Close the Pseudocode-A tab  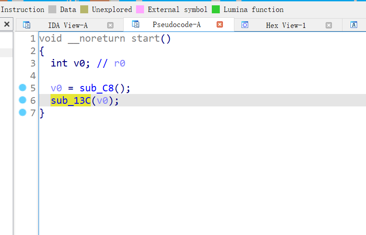click(220, 25)
